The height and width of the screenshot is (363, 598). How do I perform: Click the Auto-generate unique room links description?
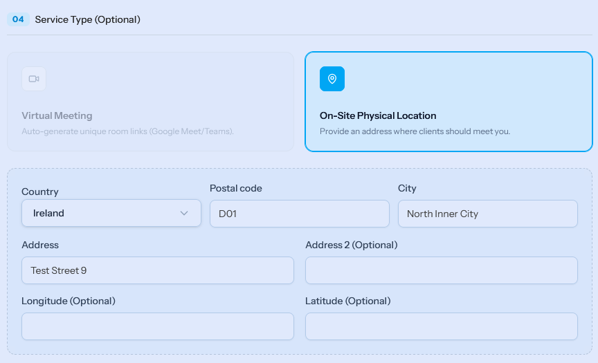coord(128,131)
